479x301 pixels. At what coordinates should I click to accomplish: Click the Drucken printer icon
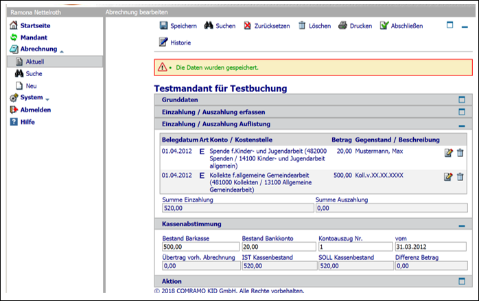(342, 25)
